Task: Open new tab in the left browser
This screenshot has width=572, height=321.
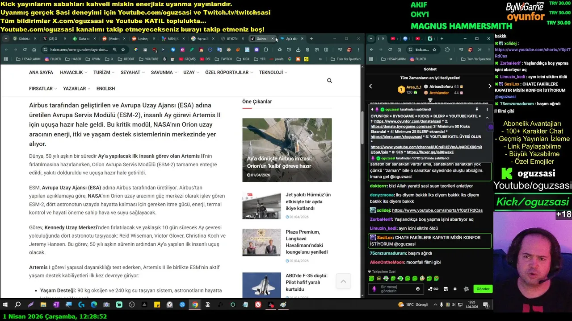Action: click(x=311, y=39)
